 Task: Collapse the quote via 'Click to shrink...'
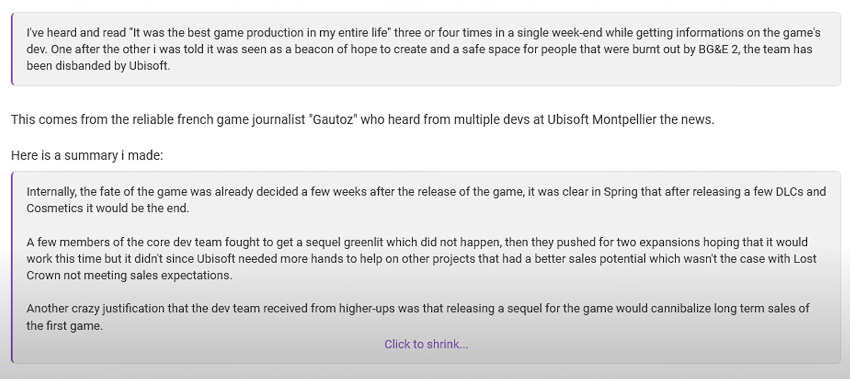coord(426,344)
